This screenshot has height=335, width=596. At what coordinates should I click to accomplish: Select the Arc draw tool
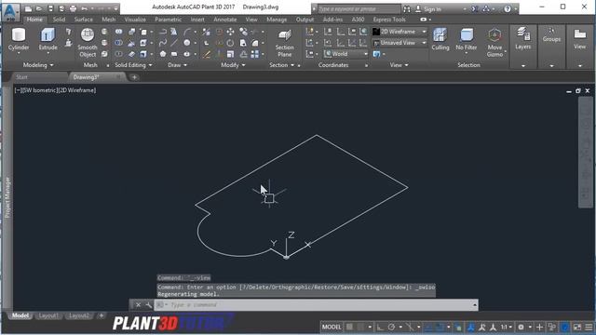coord(187,32)
